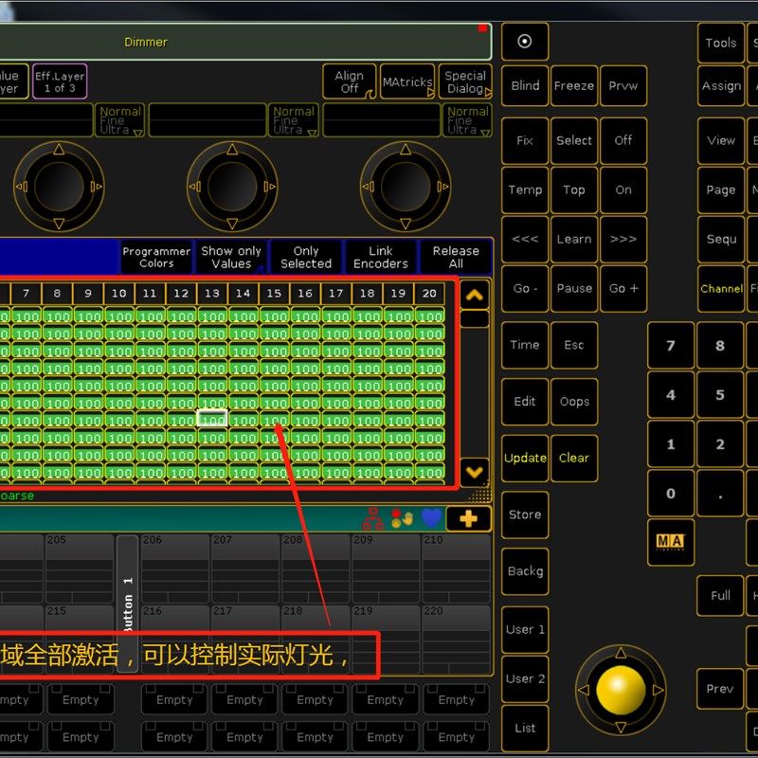Screen dimensions: 758x758
Task: Click the colored dots icon beside the heart
Action: click(402, 518)
